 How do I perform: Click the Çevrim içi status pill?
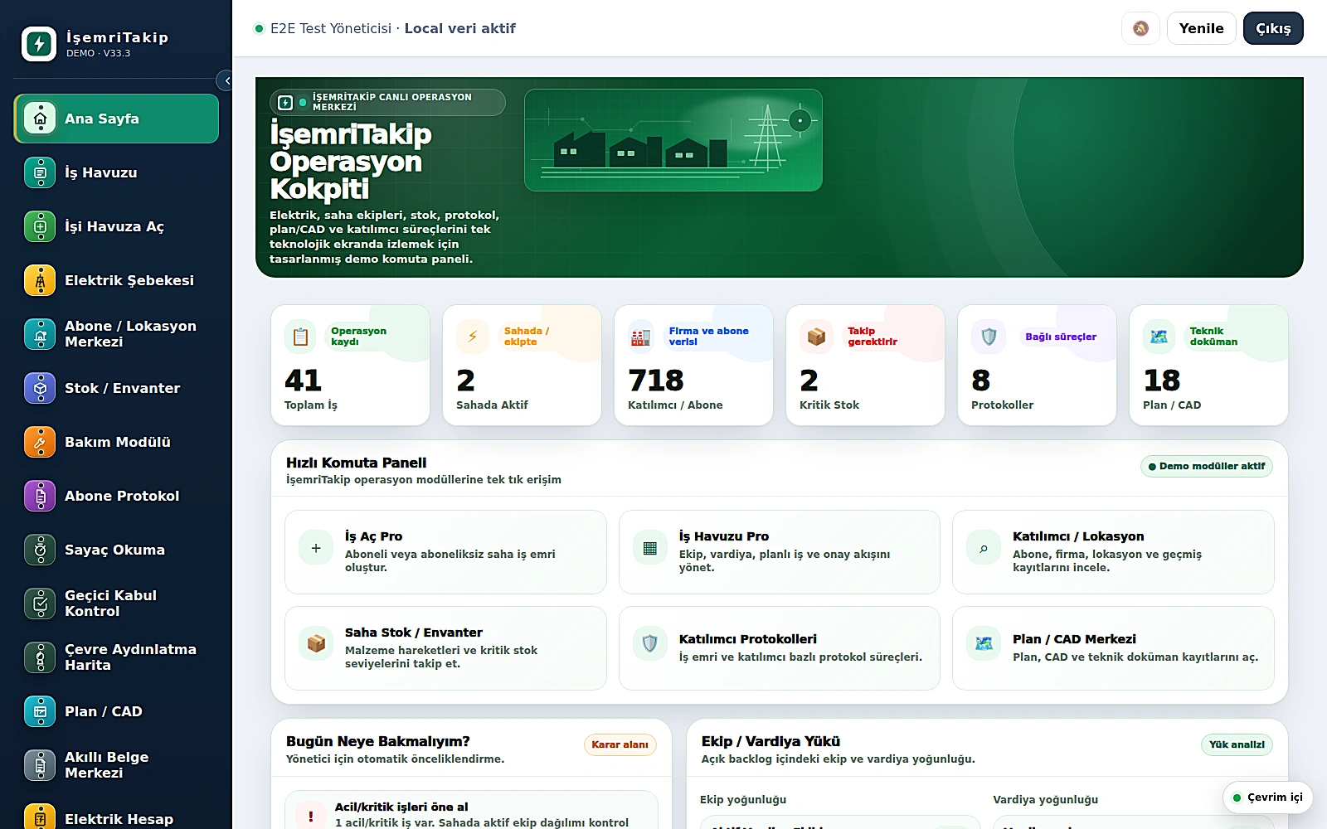[1268, 797]
